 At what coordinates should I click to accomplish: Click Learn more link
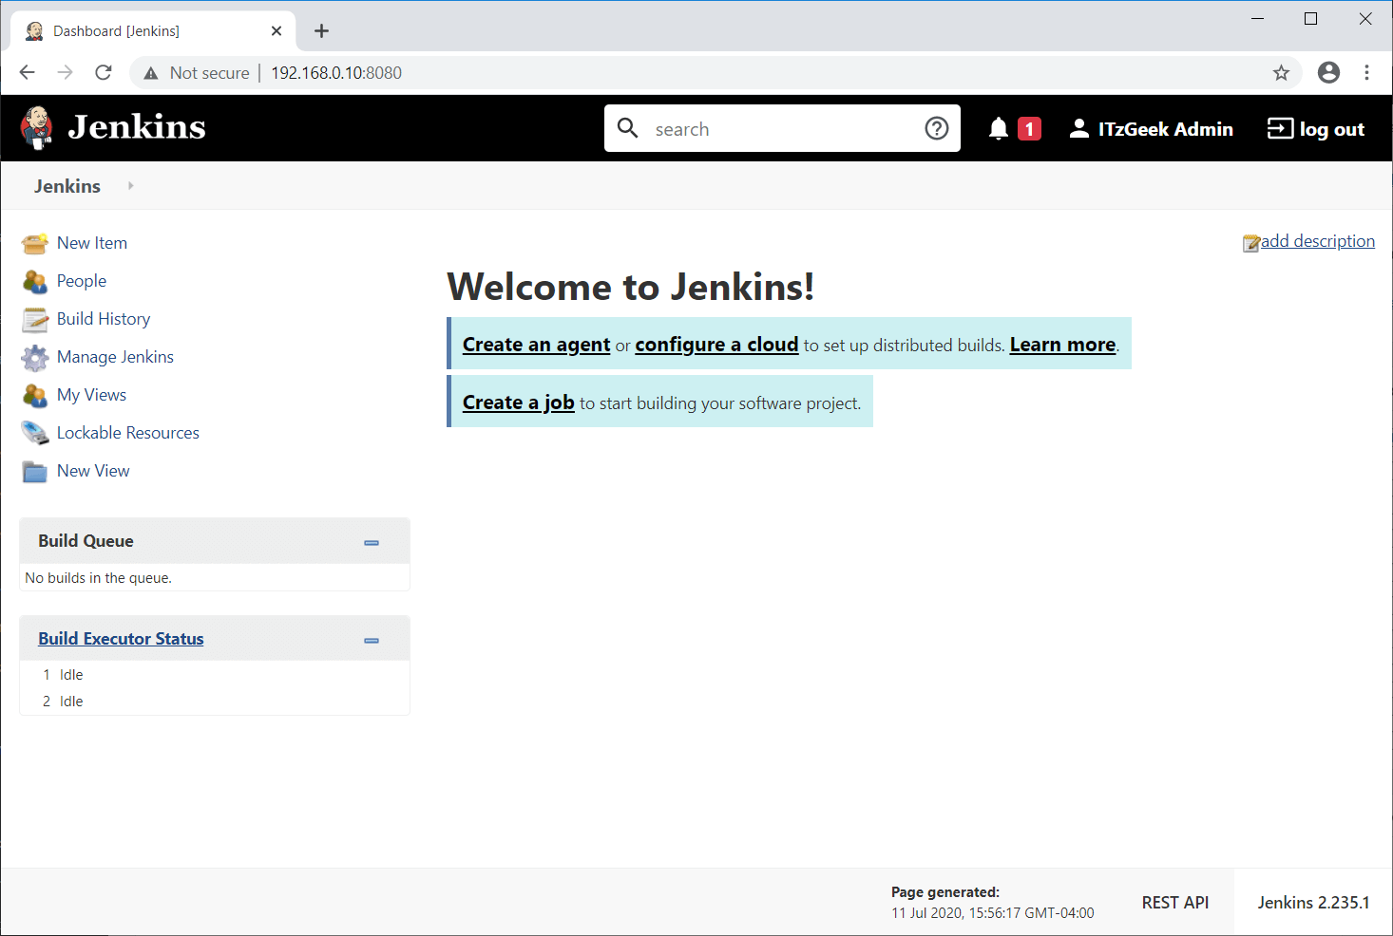pos(1062,345)
